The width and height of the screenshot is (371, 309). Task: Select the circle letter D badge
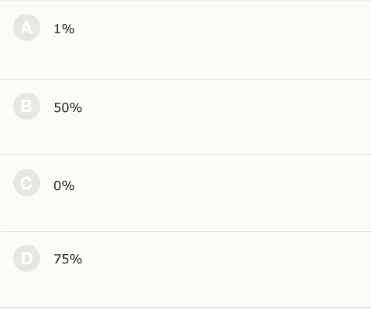point(26,259)
